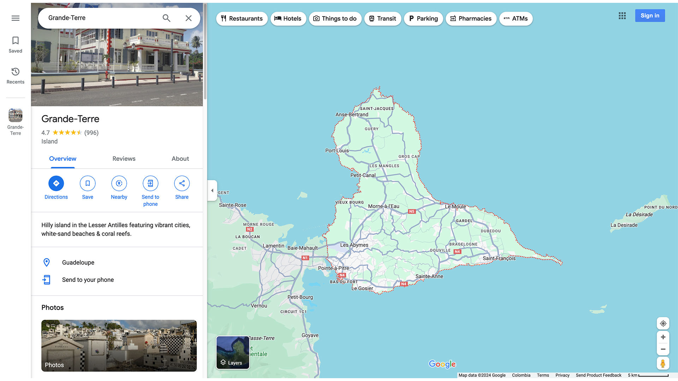Show Transit options chip
Screen dimensions: 678x381
(382, 18)
